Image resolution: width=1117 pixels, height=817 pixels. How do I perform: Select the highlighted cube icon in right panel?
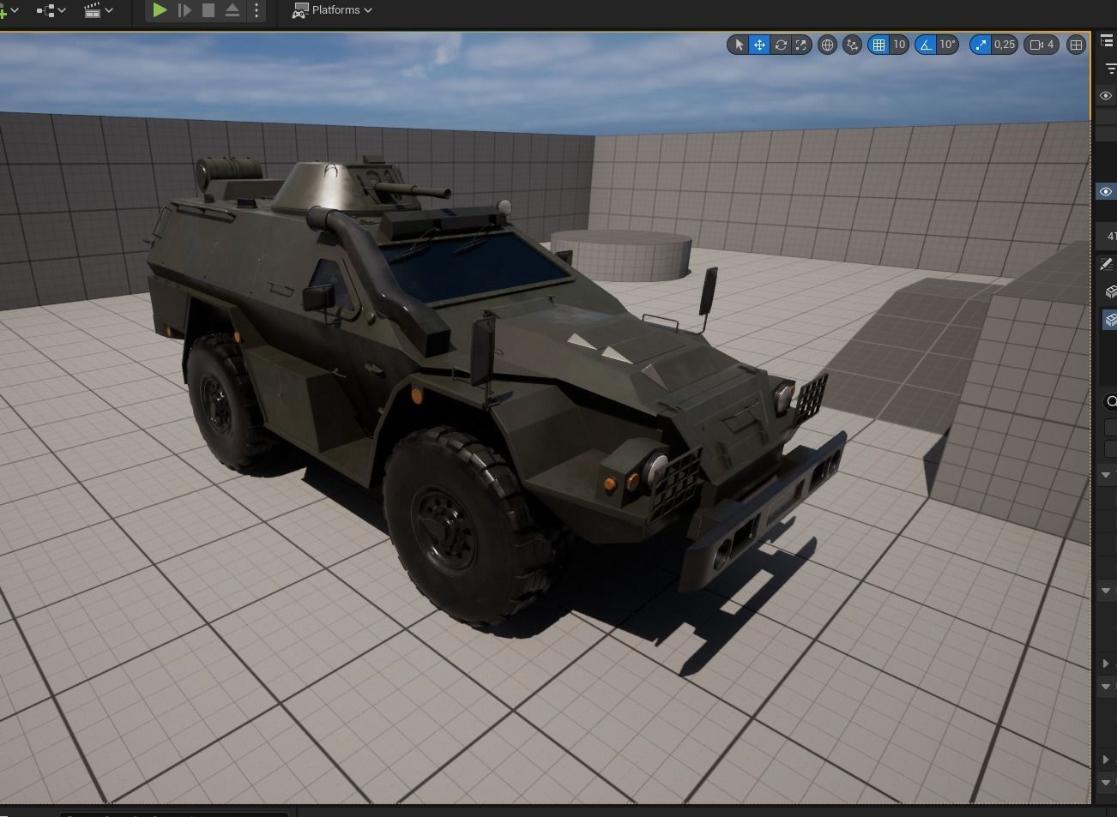pyautogui.click(x=1110, y=320)
